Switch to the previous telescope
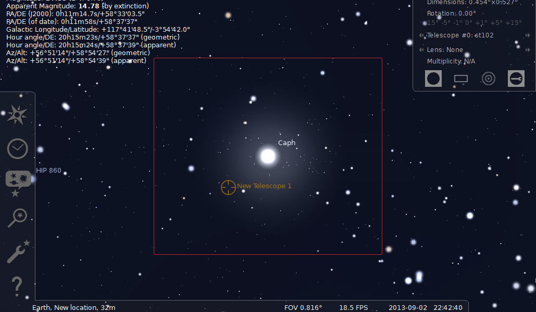The height and width of the screenshot is (312, 536). 421,35
